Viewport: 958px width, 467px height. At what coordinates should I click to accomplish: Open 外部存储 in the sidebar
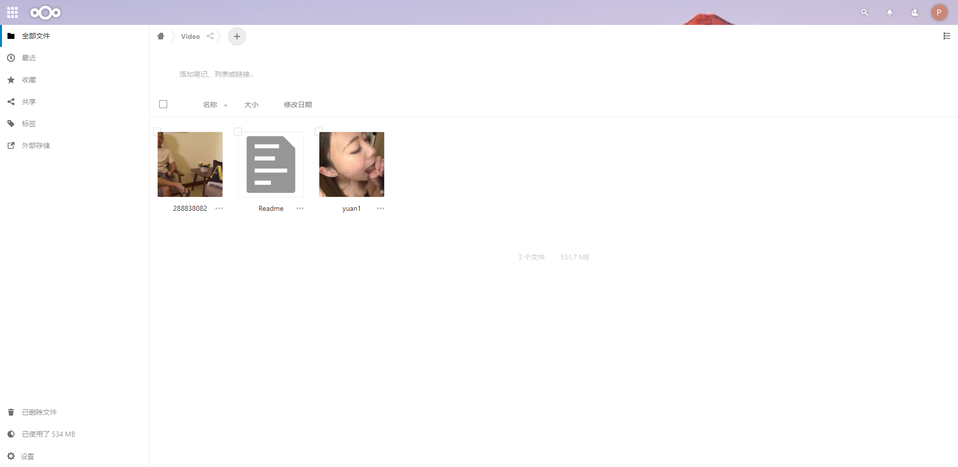(35, 145)
